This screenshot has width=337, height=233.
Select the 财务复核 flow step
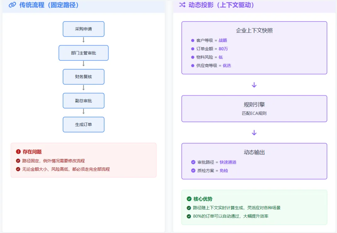coord(84,77)
